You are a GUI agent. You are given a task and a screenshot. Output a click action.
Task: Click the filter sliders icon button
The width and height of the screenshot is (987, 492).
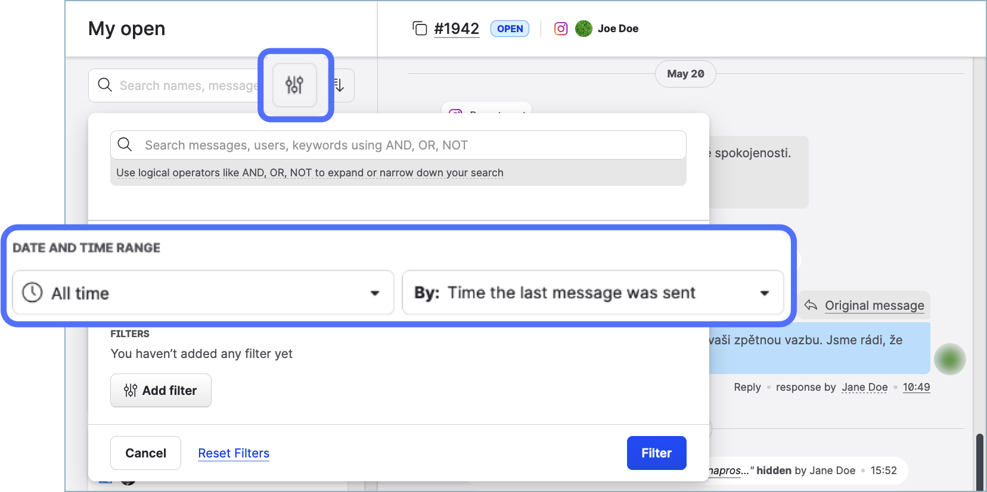(x=294, y=85)
